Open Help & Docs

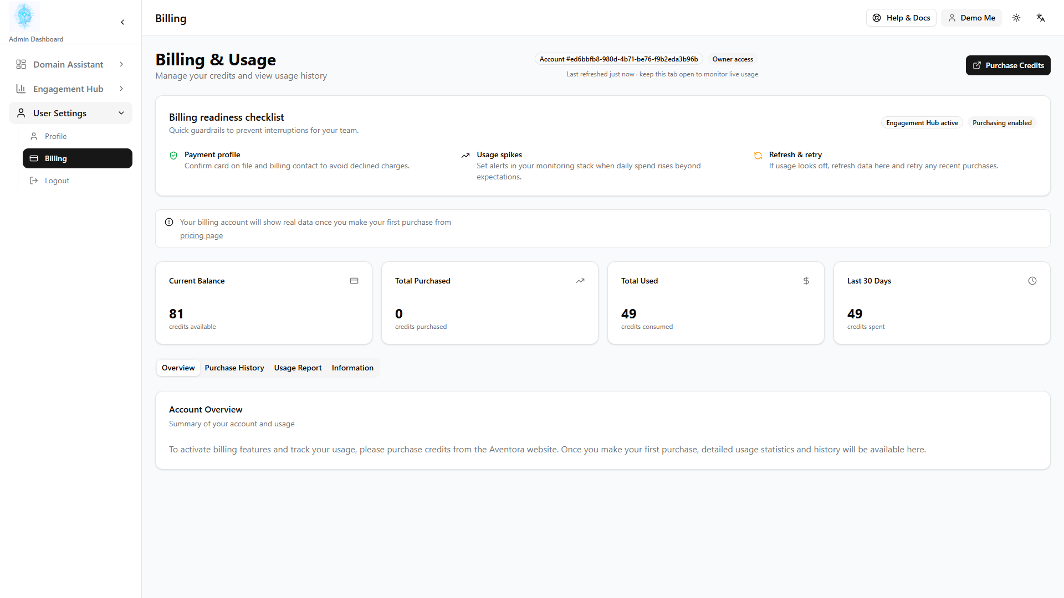click(x=901, y=18)
